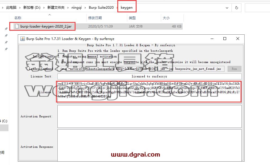270x165 pixels.
Task: Maximize the Burp Suite keygen window
Action: (x=225, y=39)
